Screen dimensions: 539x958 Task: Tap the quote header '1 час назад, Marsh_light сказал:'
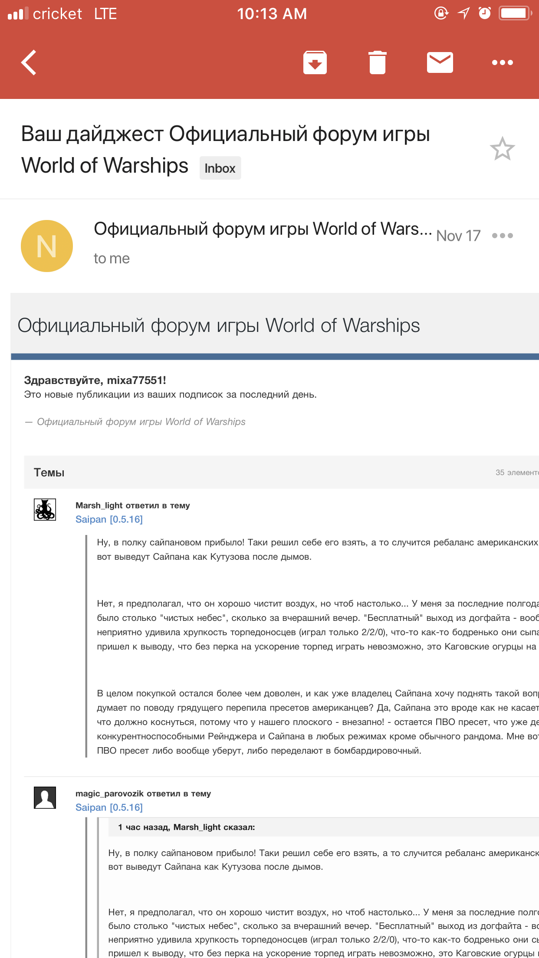pos(187,827)
